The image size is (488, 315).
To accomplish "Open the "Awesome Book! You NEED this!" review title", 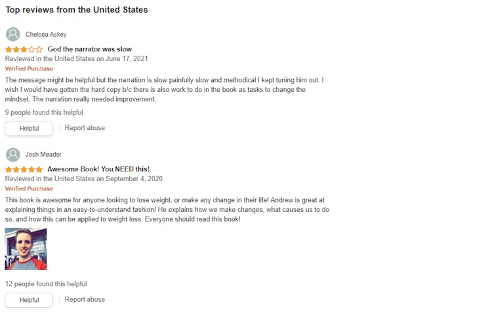I will point(98,169).
